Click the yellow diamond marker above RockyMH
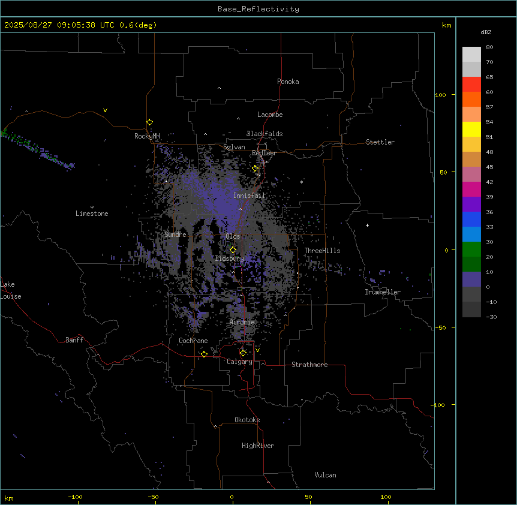The image size is (517, 505). click(149, 122)
